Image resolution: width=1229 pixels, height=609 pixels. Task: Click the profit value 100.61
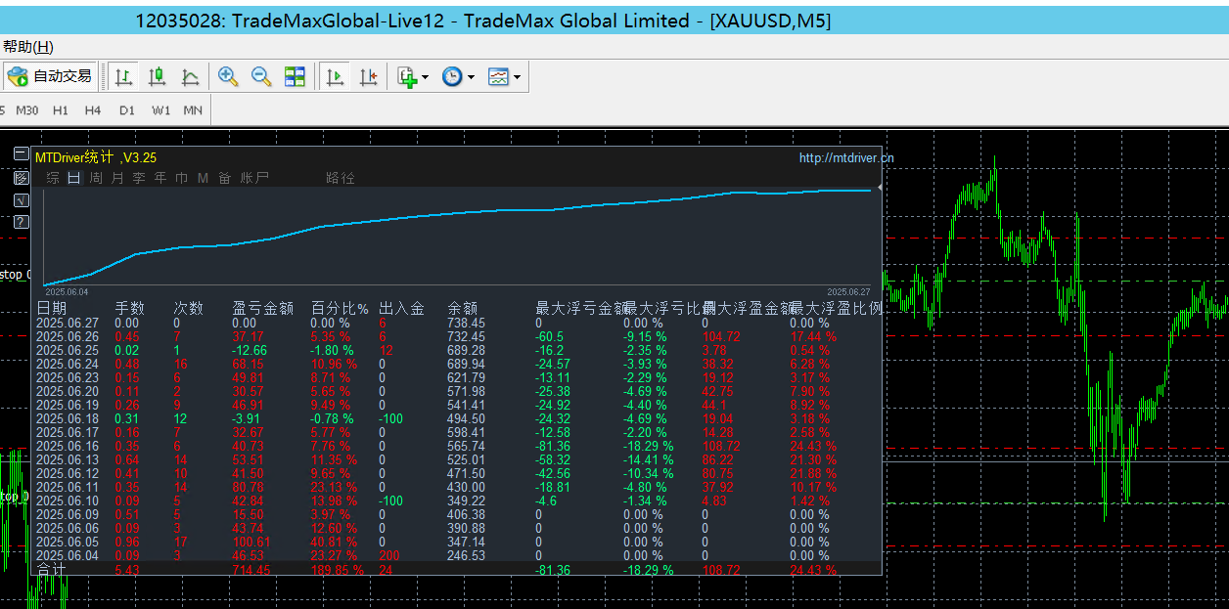click(251, 542)
